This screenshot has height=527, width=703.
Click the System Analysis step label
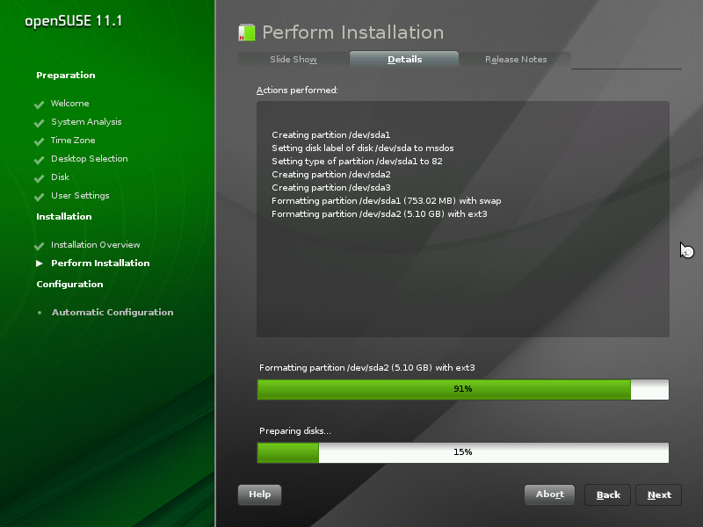86,122
